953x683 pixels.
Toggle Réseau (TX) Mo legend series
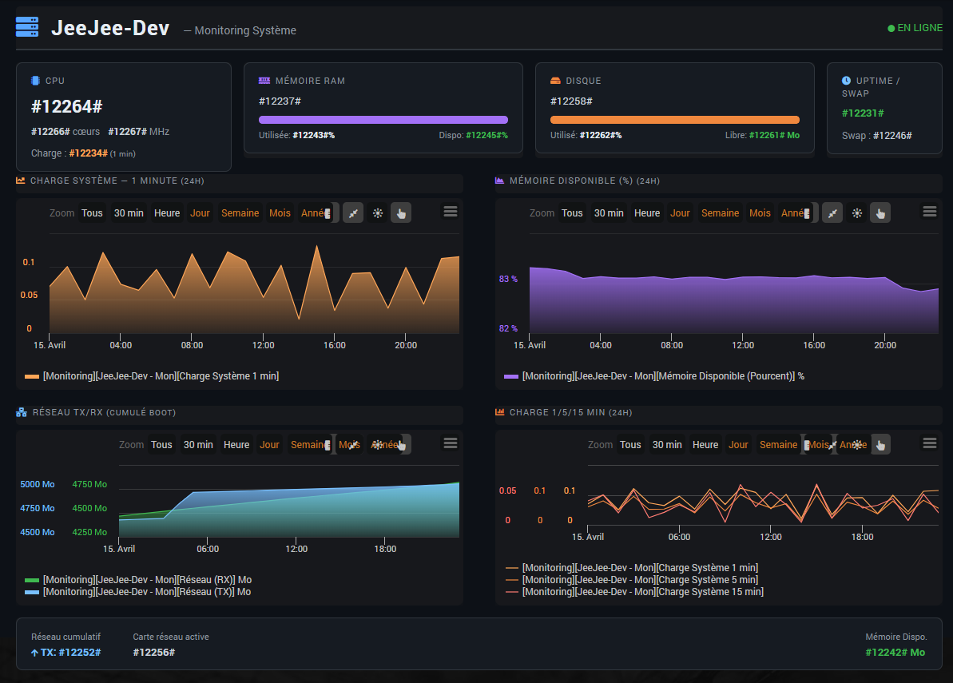[147, 592]
